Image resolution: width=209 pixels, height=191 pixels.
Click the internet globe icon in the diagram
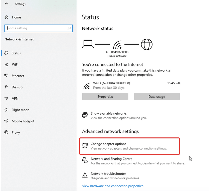tap(146, 44)
